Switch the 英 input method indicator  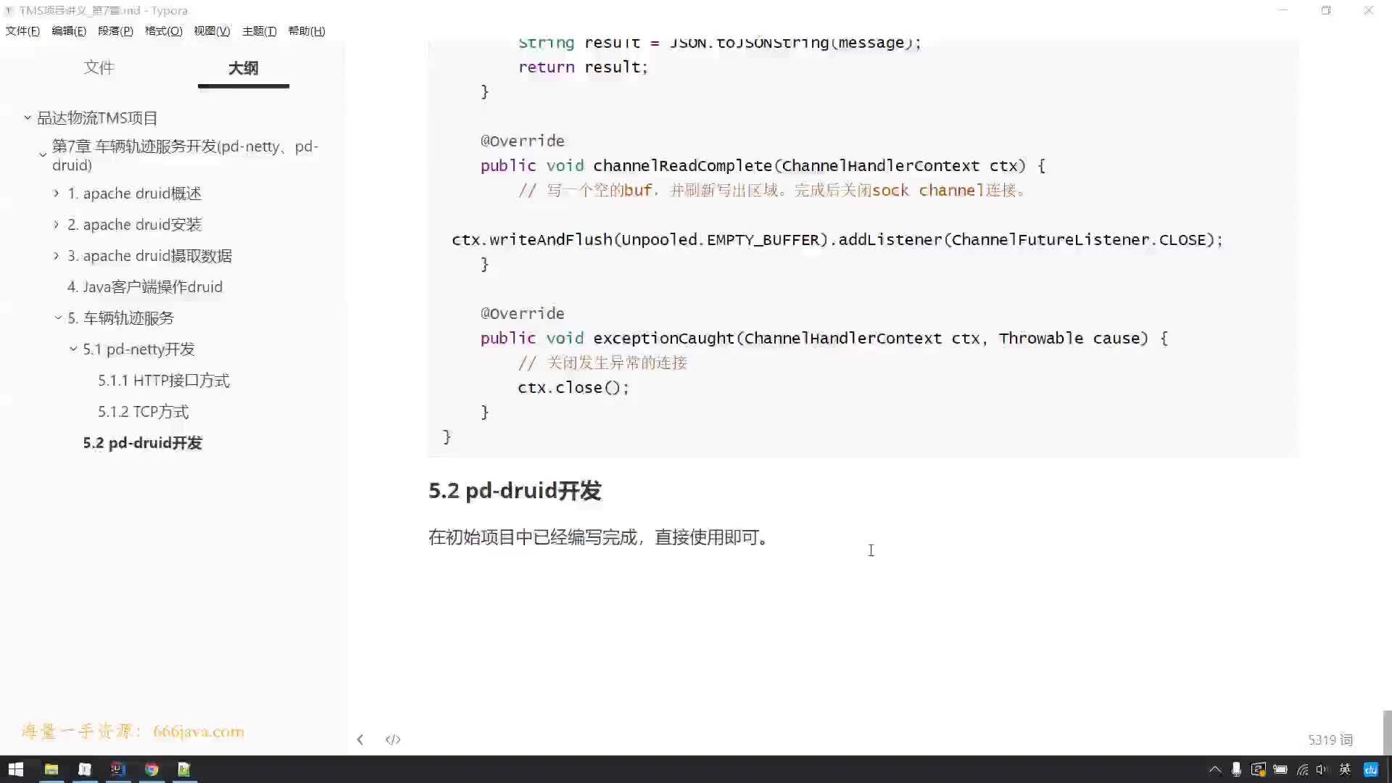coord(1345,769)
